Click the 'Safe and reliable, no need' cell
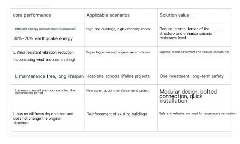 coord(194,120)
